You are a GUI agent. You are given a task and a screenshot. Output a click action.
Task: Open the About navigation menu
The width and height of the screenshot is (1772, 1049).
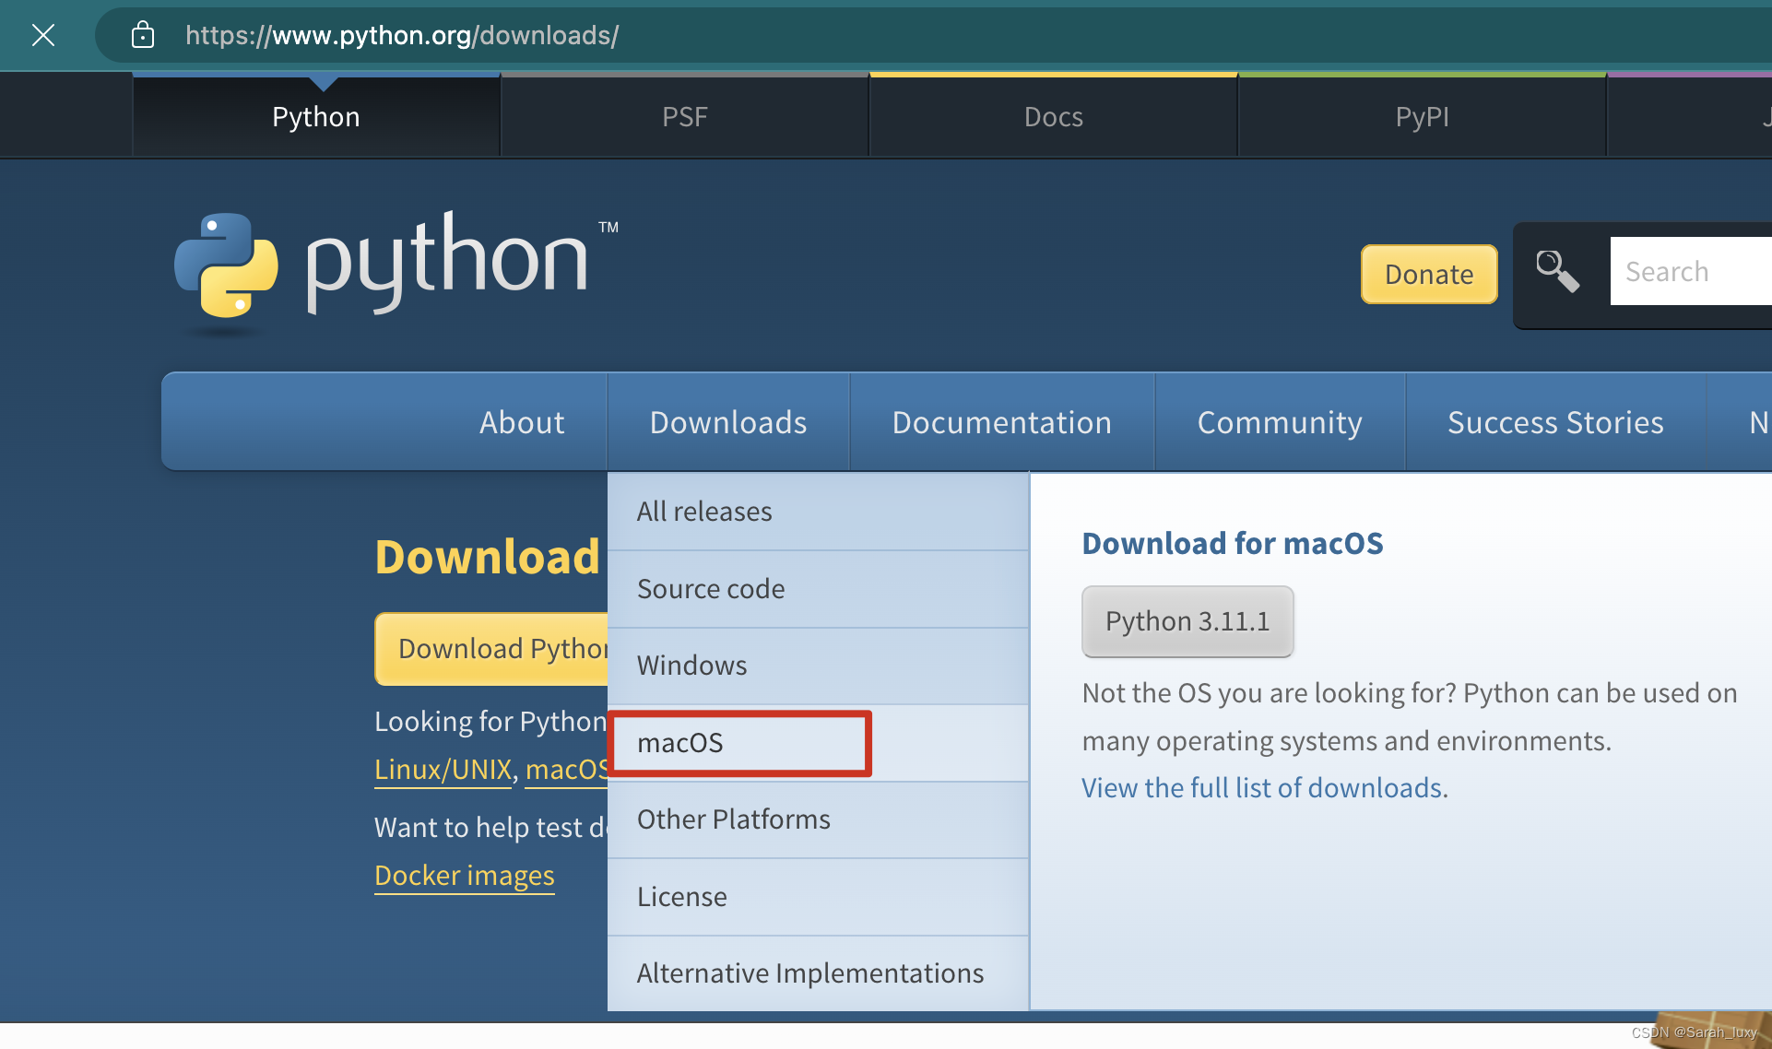pyautogui.click(x=522, y=422)
